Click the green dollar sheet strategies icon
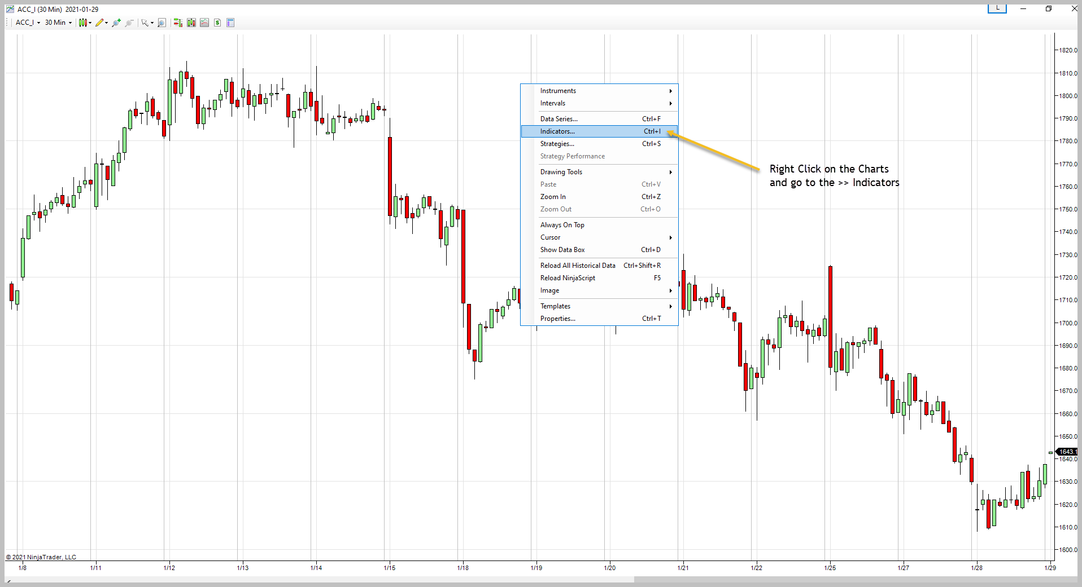Image resolution: width=1082 pixels, height=587 pixels. pyautogui.click(x=217, y=23)
